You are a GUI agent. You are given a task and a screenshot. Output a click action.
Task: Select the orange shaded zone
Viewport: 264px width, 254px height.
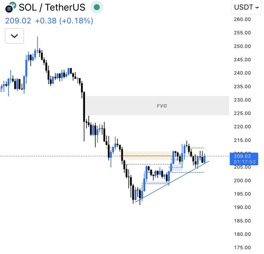(147, 156)
